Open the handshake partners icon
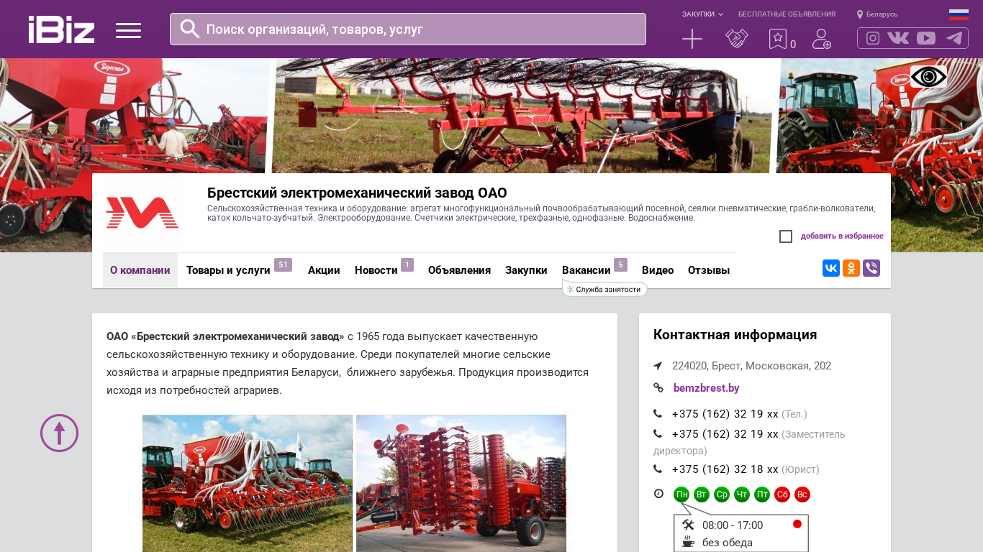 tap(737, 39)
